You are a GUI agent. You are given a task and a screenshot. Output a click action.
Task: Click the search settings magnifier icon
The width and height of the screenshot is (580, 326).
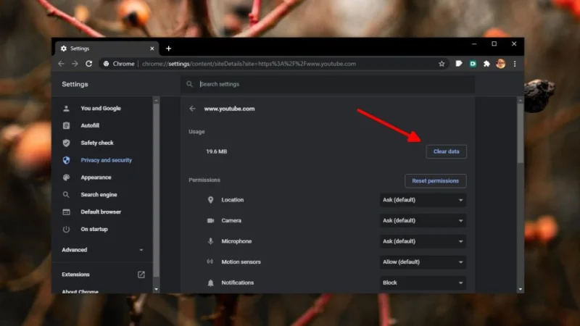pyautogui.click(x=189, y=84)
